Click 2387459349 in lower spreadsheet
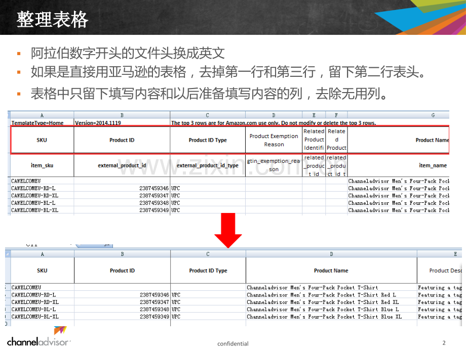Viewport: 466px width, 349px height. 122,317
